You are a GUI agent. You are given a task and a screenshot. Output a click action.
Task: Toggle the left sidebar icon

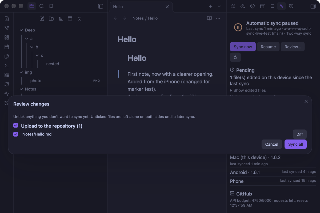(101, 6)
